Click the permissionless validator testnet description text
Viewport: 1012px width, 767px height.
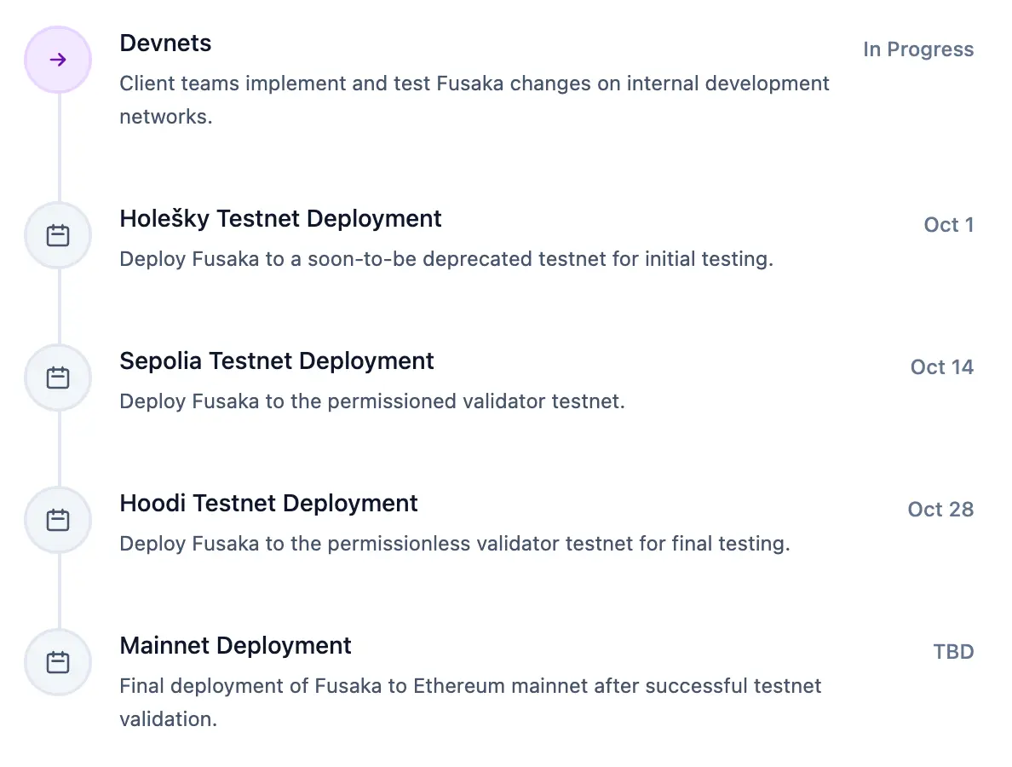point(455,544)
